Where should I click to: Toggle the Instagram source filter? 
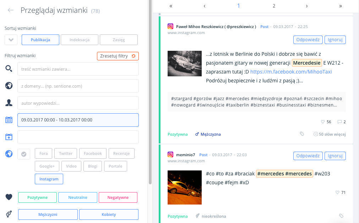[49, 179]
